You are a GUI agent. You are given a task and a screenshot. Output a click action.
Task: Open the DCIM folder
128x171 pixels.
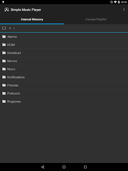64,45
